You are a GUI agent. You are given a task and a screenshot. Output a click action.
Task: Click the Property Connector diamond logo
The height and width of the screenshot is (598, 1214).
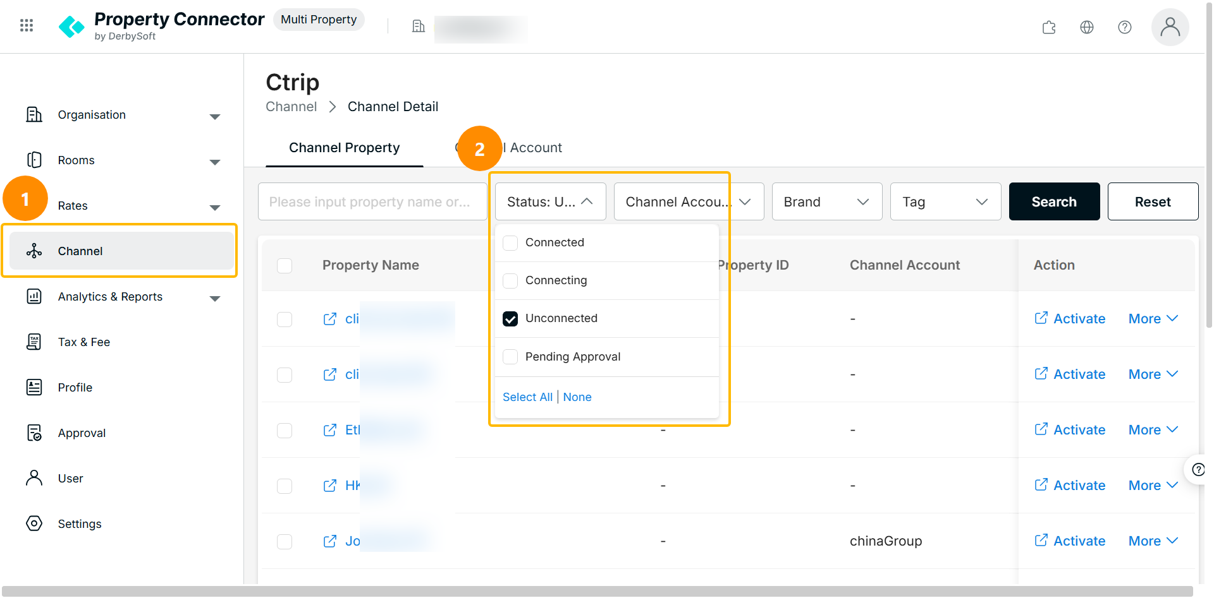pyautogui.click(x=71, y=27)
